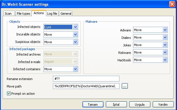Click the Infected packages group heading
The height and width of the screenshot is (110, 177).
pyautogui.click(x=22, y=49)
